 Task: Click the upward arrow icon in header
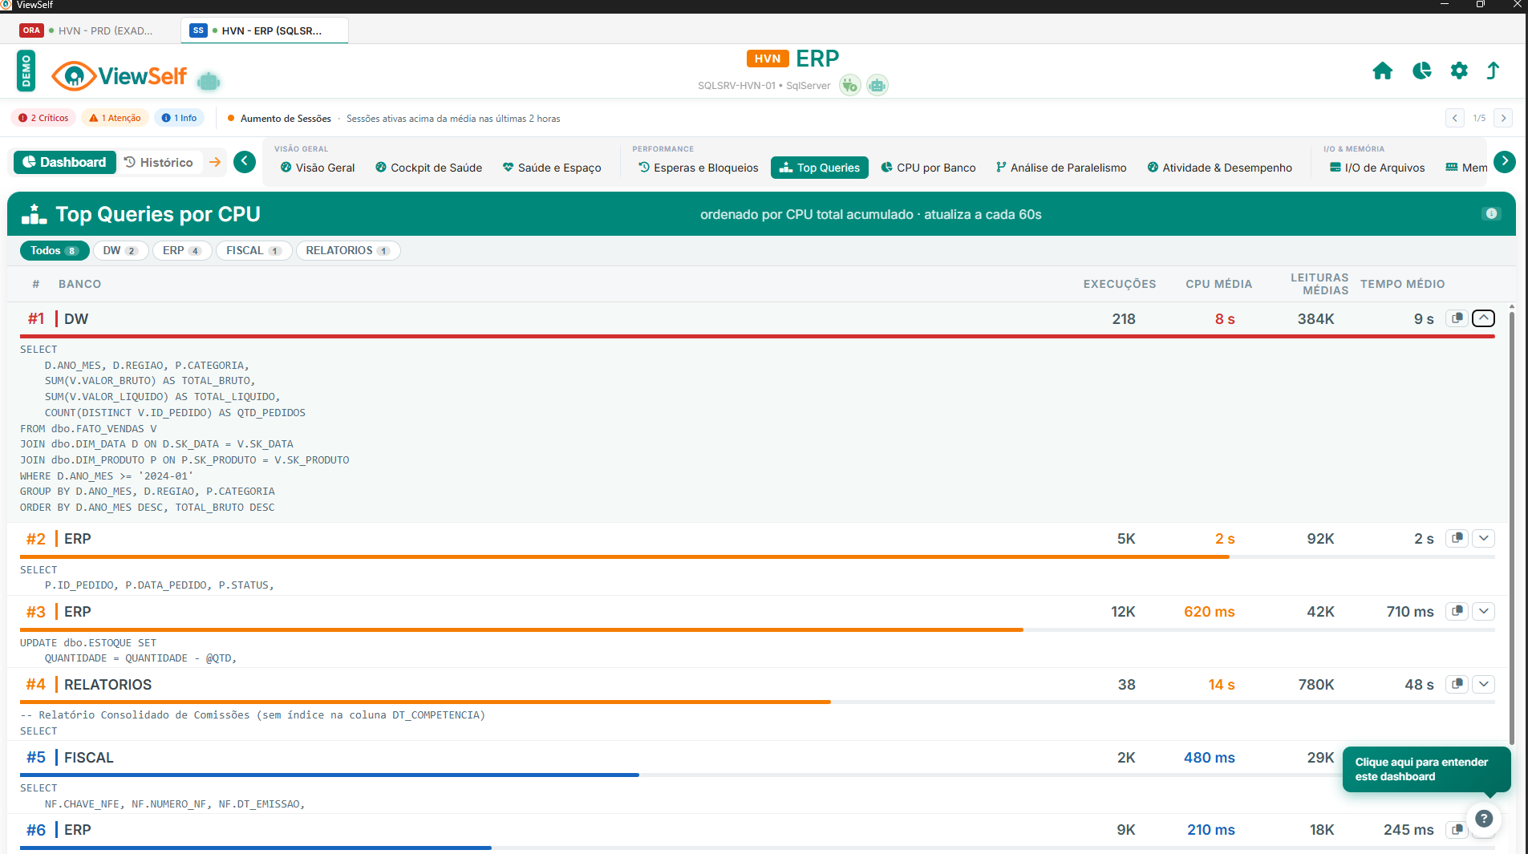pyautogui.click(x=1493, y=71)
